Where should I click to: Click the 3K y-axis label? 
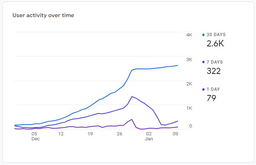coord(189,59)
